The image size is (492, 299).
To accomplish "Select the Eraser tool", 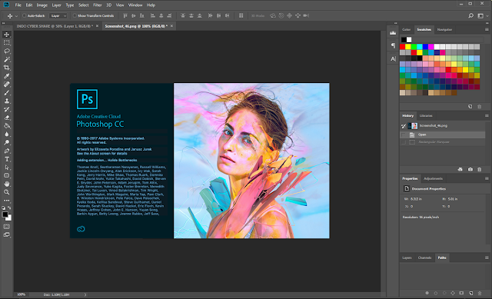I will click(x=7, y=118).
